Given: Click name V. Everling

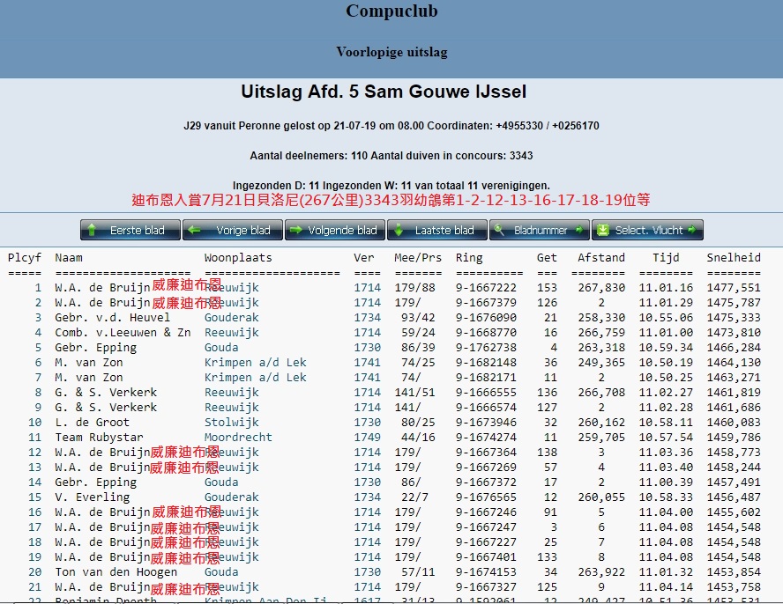Looking at the screenshot, I should tap(92, 497).
